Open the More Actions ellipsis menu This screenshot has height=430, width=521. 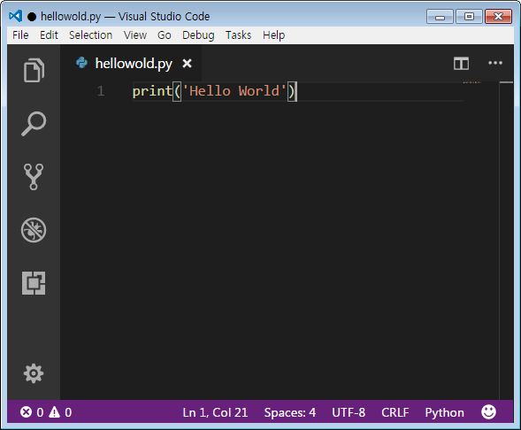tap(495, 63)
